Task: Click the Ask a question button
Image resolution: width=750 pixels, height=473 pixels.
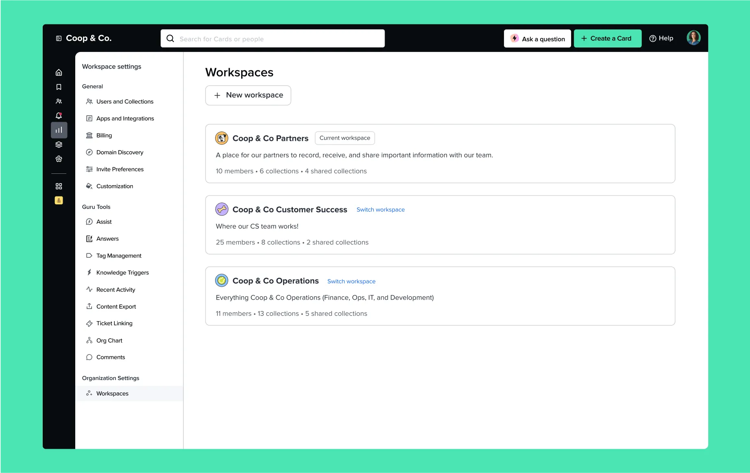Action: (x=537, y=38)
